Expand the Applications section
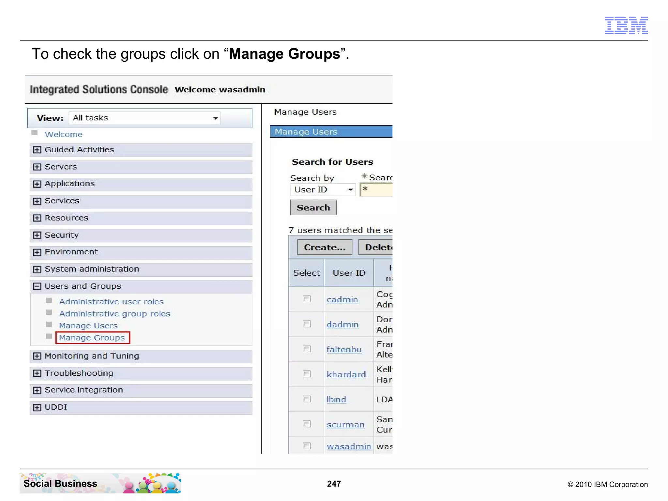Viewport: 668px width, 501px height. [x=37, y=184]
